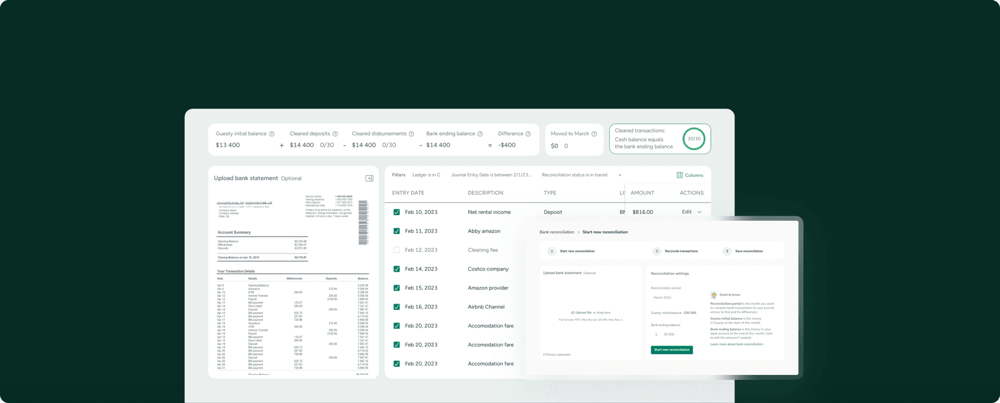Click the Good to know lightbulb icon

[714, 295]
